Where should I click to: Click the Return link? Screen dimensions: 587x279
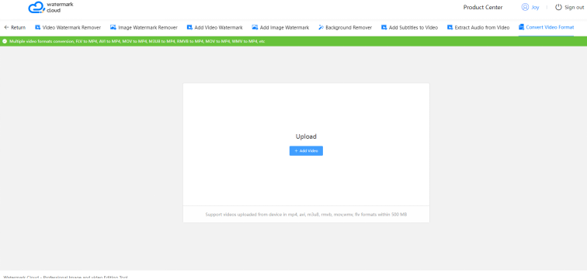pyautogui.click(x=15, y=27)
